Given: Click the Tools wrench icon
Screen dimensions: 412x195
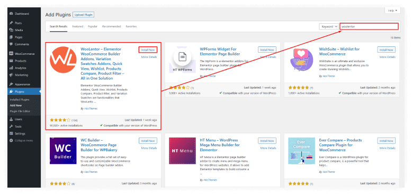Looking at the screenshot, I should (x=11, y=126).
